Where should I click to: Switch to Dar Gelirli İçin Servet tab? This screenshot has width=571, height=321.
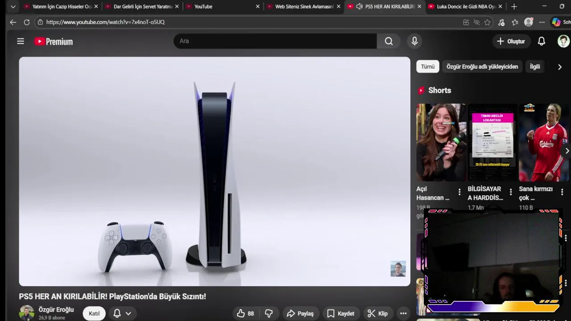pos(142,7)
